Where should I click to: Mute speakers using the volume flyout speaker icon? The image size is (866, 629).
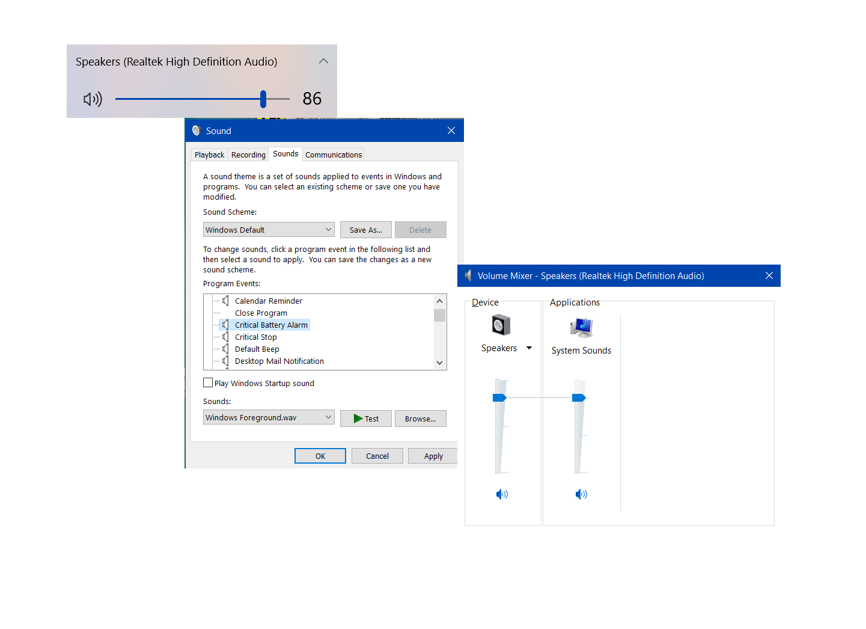93,99
